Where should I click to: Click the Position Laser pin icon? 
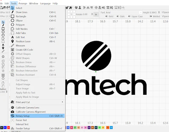(x=13, y=41)
